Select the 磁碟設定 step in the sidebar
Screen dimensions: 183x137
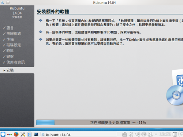[14, 45]
